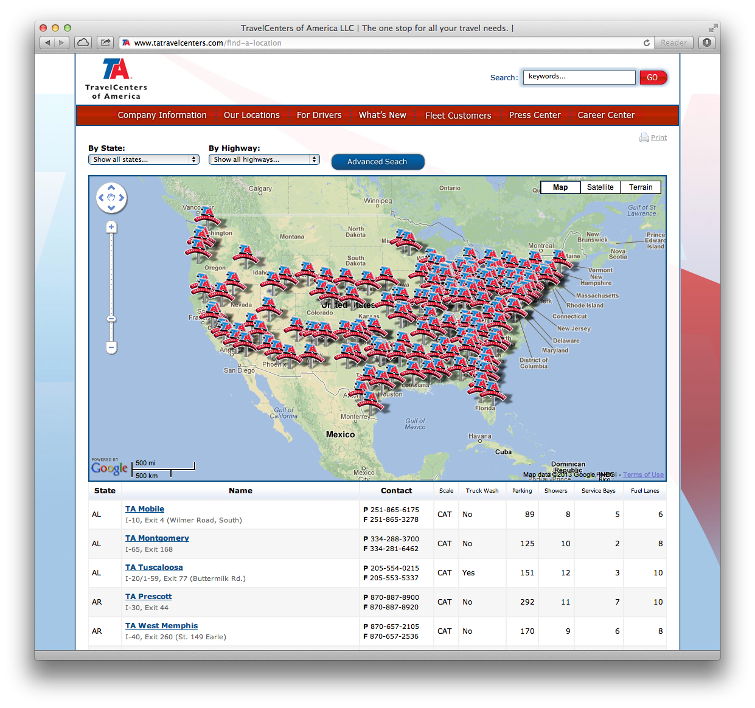Open the iCloud tabs cloud icon
The image size is (755, 708).
83,43
